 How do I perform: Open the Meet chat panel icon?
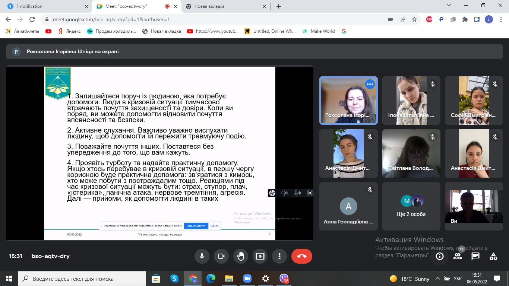pyautogui.click(x=475, y=256)
